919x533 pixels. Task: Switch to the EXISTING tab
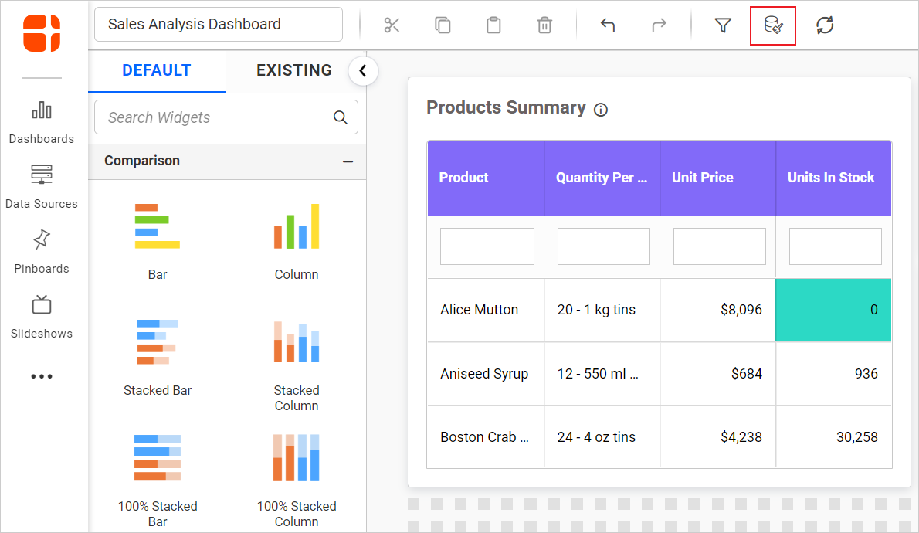pyautogui.click(x=294, y=70)
